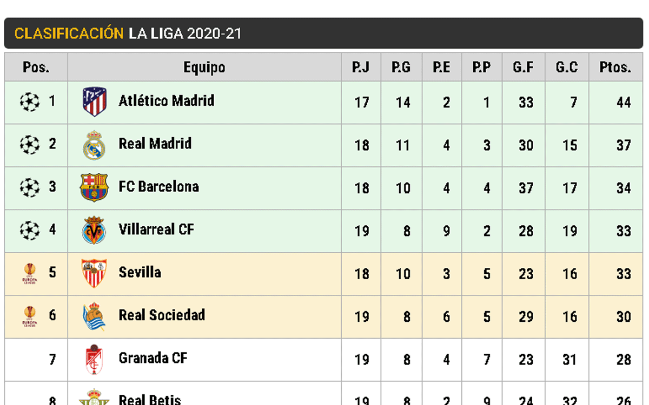
Task: Click the Real Madrid club crest
Action: pyautogui.click(x=94, y=145)
